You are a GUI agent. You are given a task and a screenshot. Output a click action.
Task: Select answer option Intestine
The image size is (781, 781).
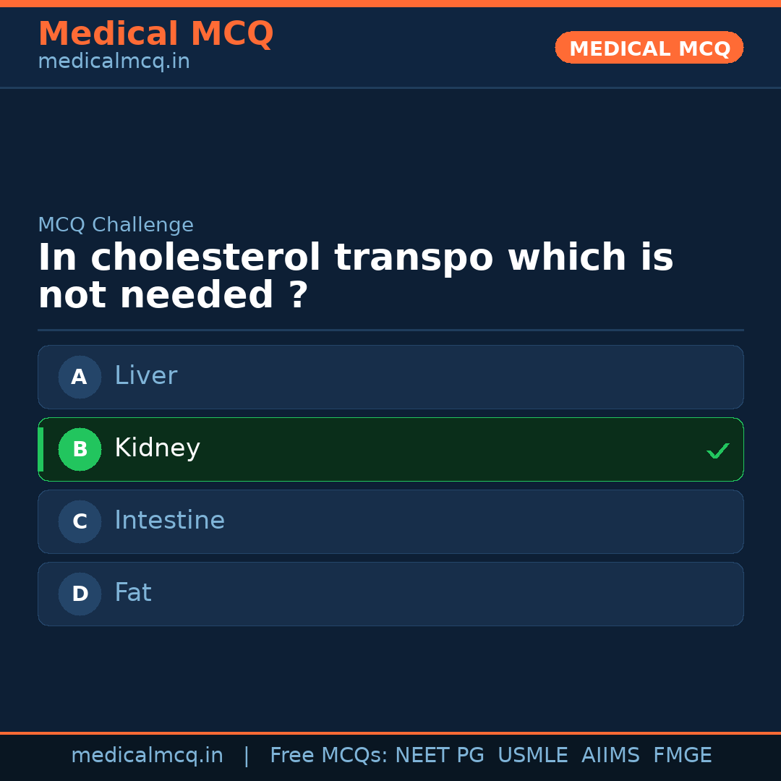[390, 521]
